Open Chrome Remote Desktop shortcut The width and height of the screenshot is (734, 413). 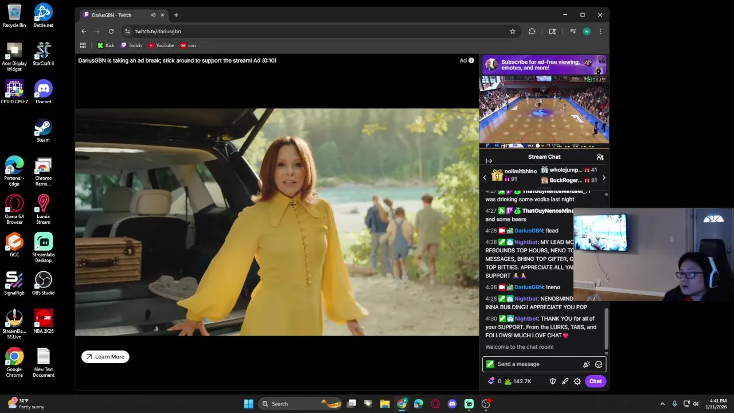click(x=44, y=172)
